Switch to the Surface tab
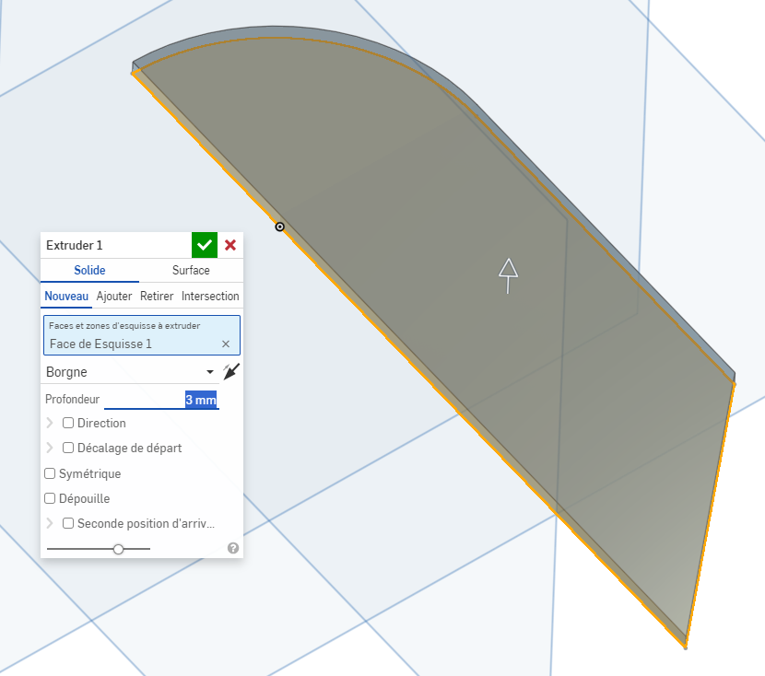This screenshot has height=676, width=765. 191,271
